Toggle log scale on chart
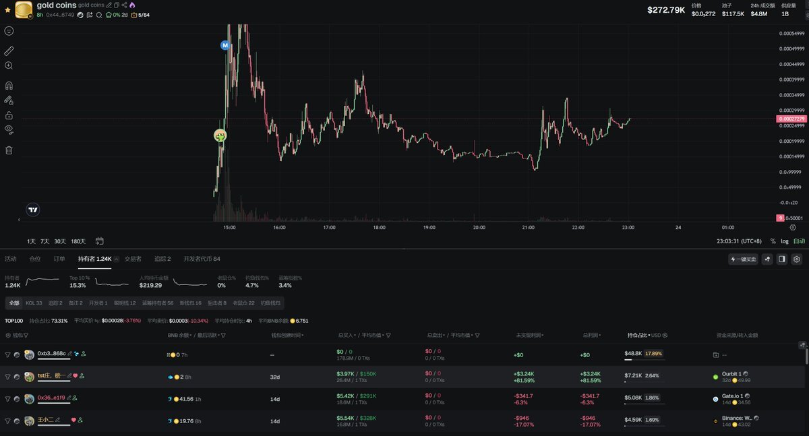 [785, 241]
